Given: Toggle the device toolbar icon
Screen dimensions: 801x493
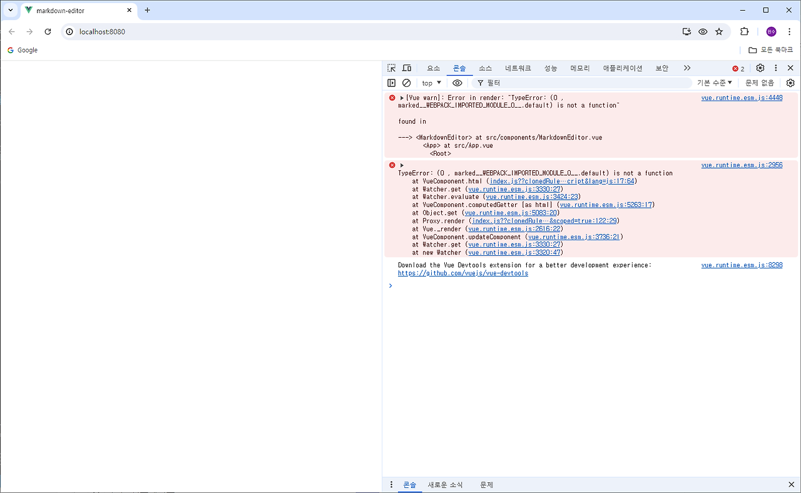Looking at the screenshot, I should click(407, 68).
